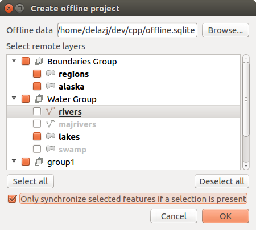Close the Create offline project window
The width and height of the screenshot is (256, 230).
click(x=9, y=9)
